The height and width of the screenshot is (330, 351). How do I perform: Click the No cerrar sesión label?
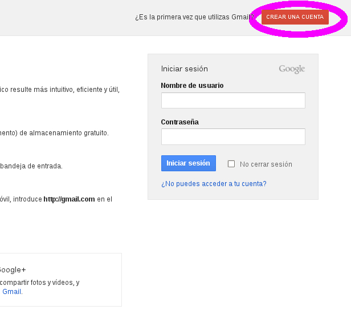coord(266,164)
